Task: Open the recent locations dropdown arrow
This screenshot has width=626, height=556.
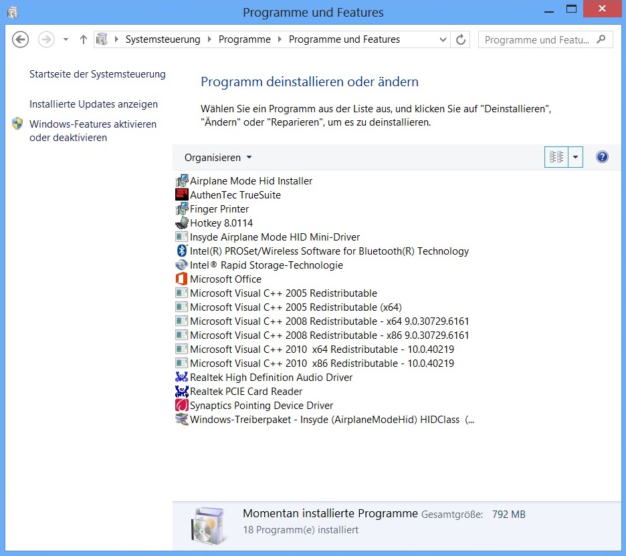Action: pyautogui.click(x=66, y=39)
